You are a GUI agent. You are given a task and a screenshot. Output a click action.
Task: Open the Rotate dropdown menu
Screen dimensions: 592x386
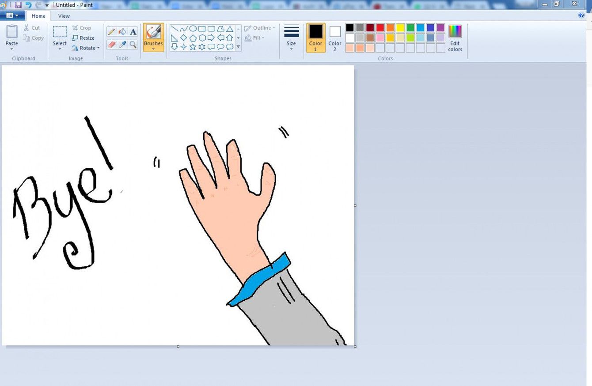tap(98, 48)
